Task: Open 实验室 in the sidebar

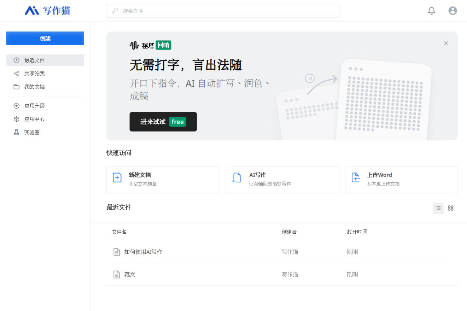Action: pos(45,132)
